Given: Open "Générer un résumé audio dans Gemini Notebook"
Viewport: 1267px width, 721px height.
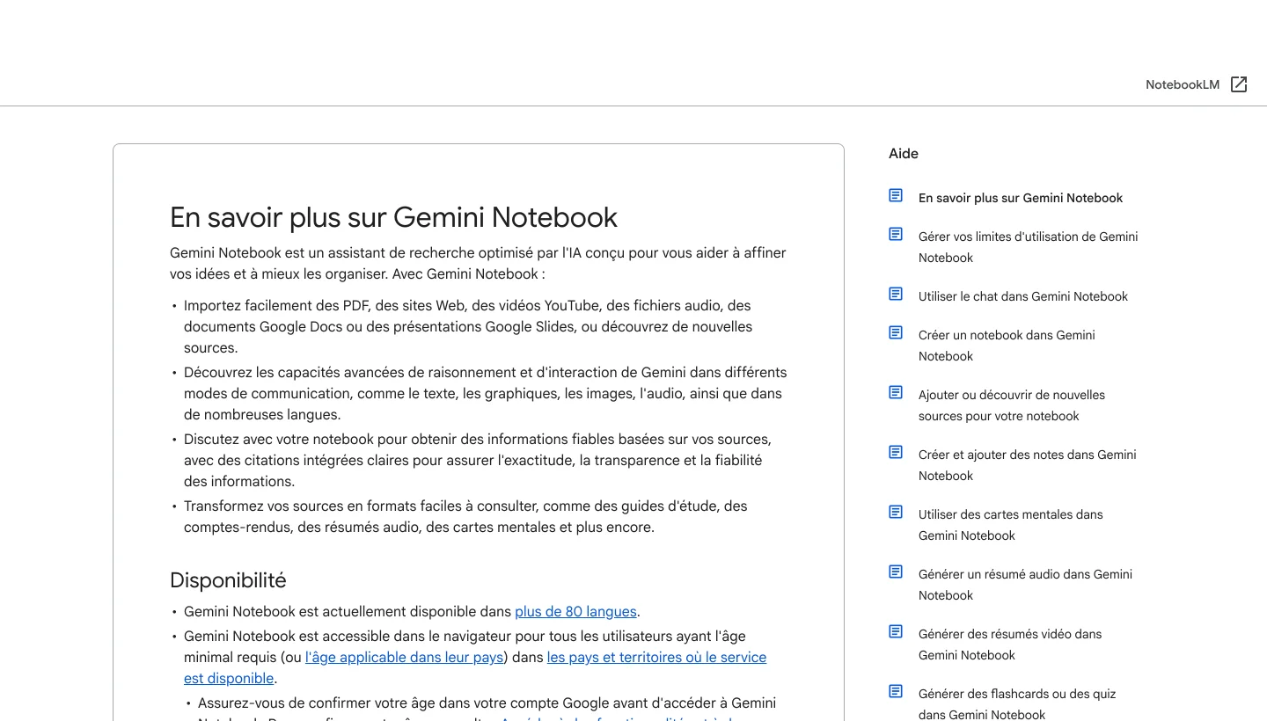Looking at the screenshot, I should [1026, 585].
